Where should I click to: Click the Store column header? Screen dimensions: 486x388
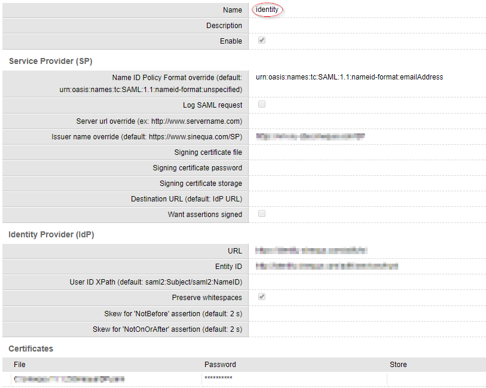pos(398,364)
